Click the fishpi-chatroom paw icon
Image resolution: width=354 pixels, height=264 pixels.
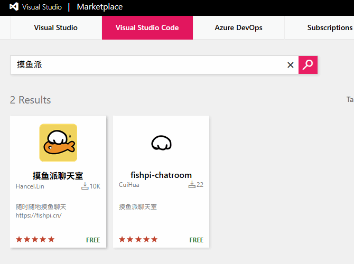tap(161, 143)
